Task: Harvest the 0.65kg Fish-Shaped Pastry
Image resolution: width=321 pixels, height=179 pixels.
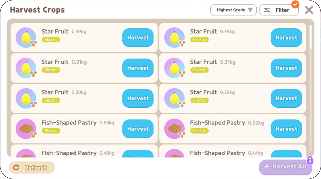Action: coord(138,129)
